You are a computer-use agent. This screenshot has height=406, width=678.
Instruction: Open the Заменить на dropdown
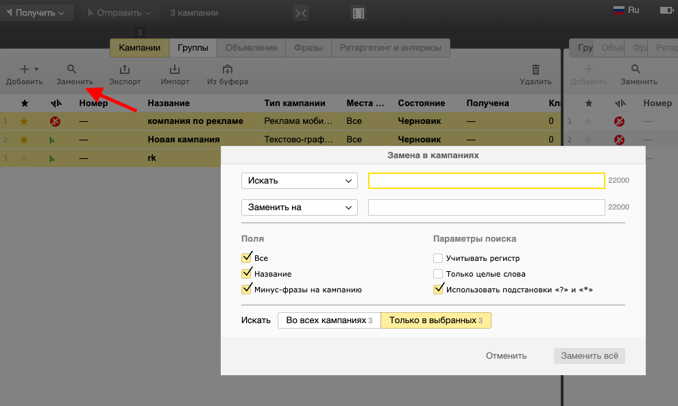(x=299, y=207)
